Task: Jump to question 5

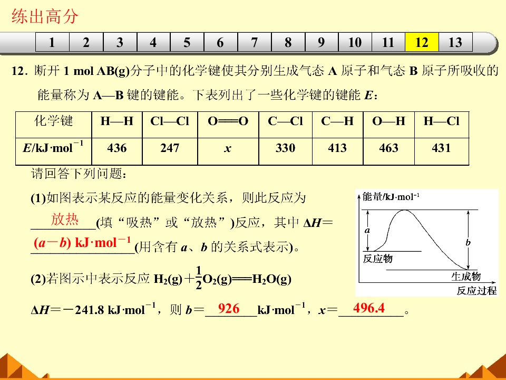Action: point(187,42)
